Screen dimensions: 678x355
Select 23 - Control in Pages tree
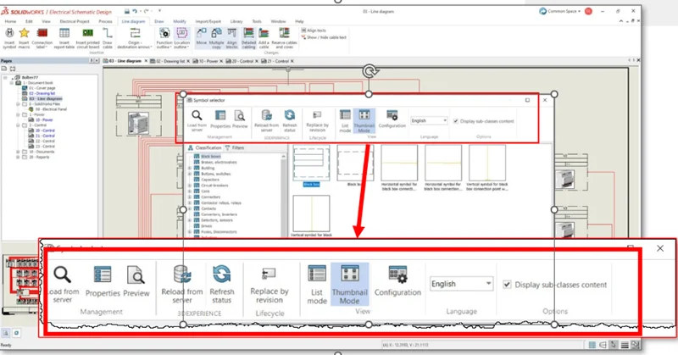point(45,146)
